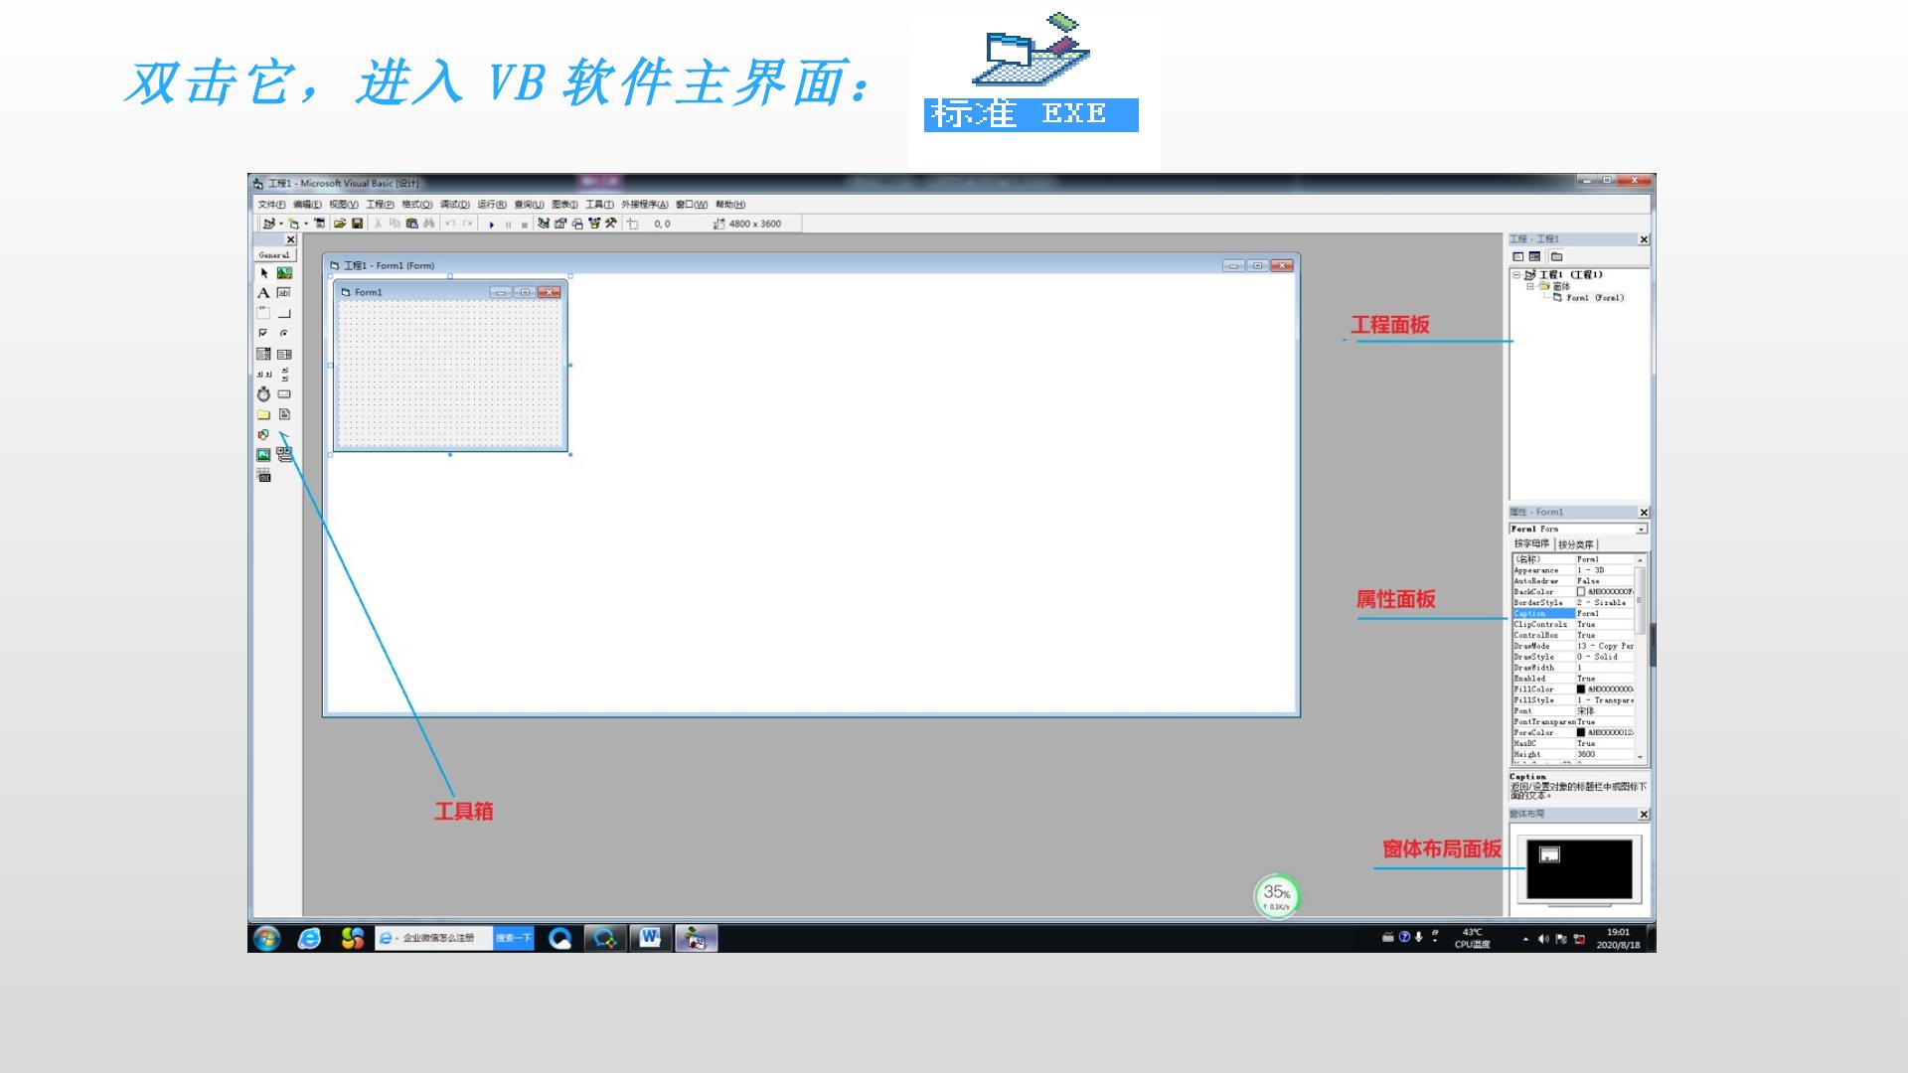Open the Add Form dropdown arrow
The height and width of the screenshot is (1073, 1908).
(306, 225)
